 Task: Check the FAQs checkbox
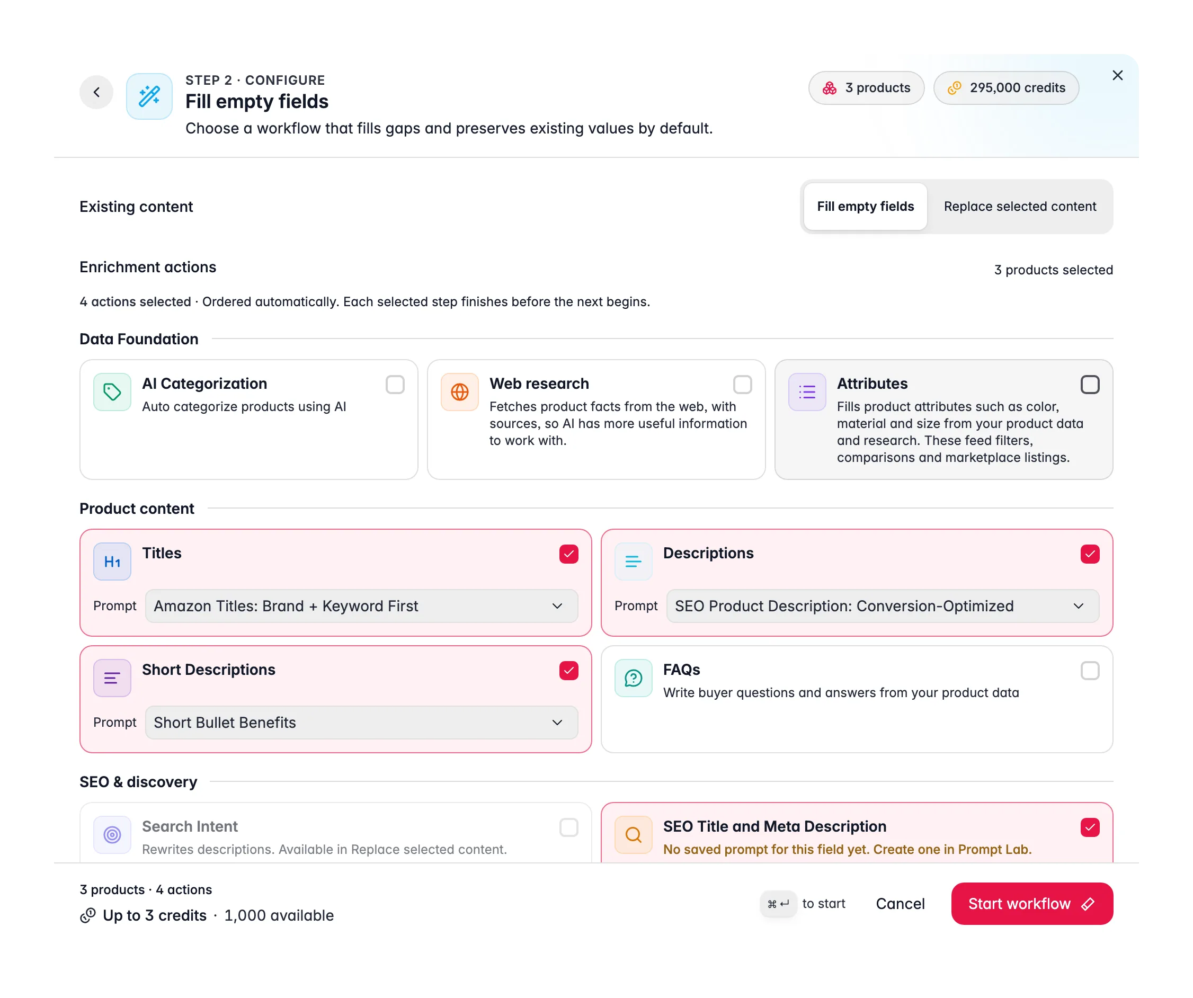pyautogui.click(x=1090, y=670)
